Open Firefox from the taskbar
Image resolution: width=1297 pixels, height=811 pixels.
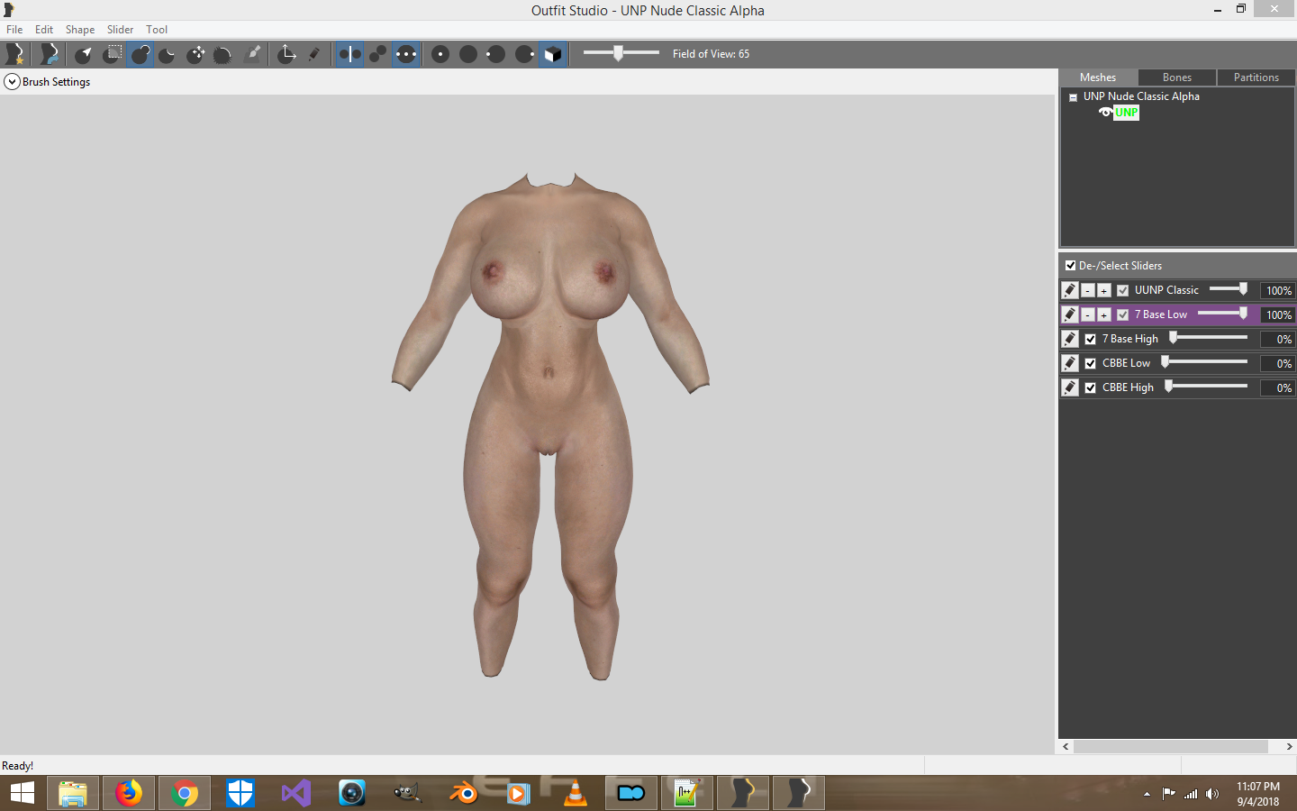tap(129, 794)
